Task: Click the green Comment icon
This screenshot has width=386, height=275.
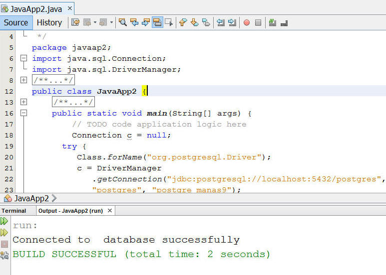Action: coord(273,22)
